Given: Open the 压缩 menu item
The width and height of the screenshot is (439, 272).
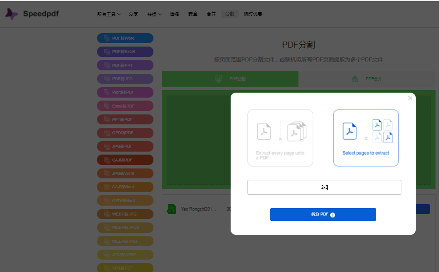Looking at the screenshot, I should click(174, 14).
